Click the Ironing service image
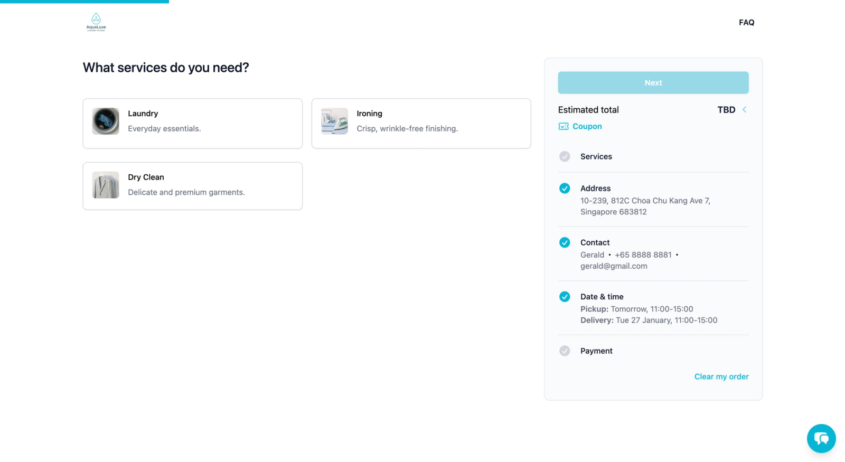 [x=334, y=121]
